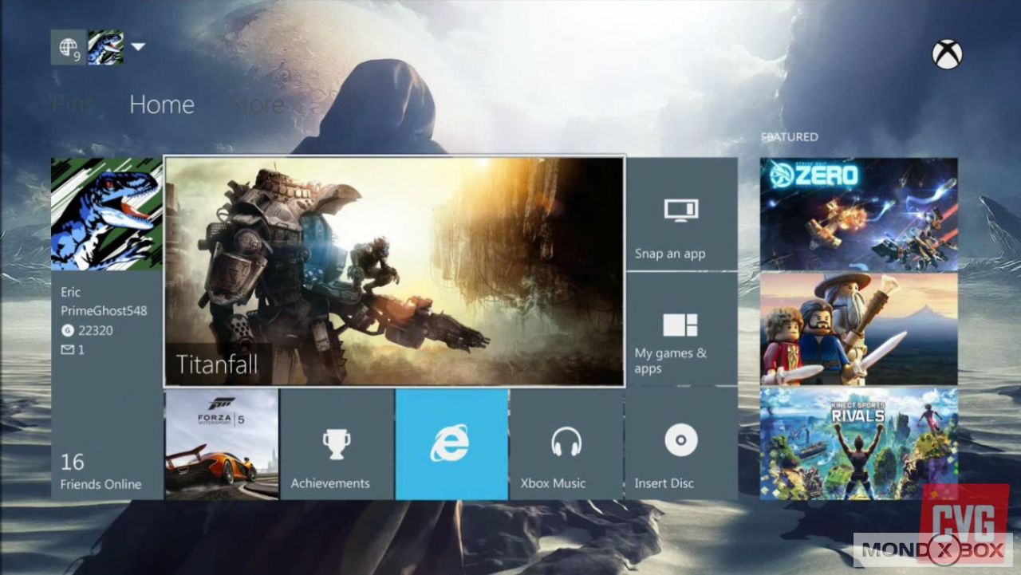Select the Insert Disc tile
The height and width of the screenshot is (575, 1021).
point(681,444)
